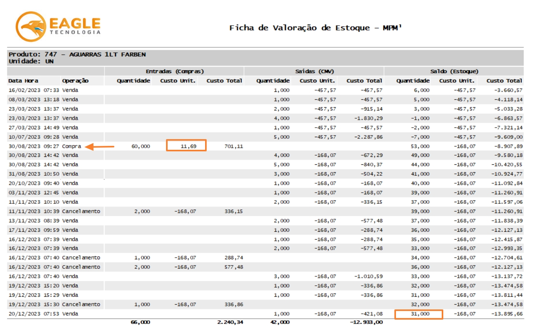534x335 pixels.
Task: Select the highlighted balance quantity 31,000
Action: point(418,314)
